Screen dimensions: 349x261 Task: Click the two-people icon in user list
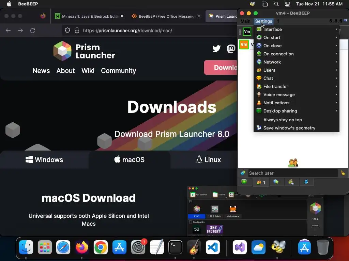pos(293,163)
